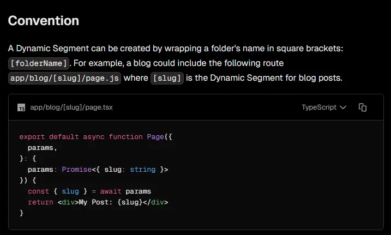Click the 'const' keyword in code
The width and height of the screenshot is (391, 235).
click(38, 191)
